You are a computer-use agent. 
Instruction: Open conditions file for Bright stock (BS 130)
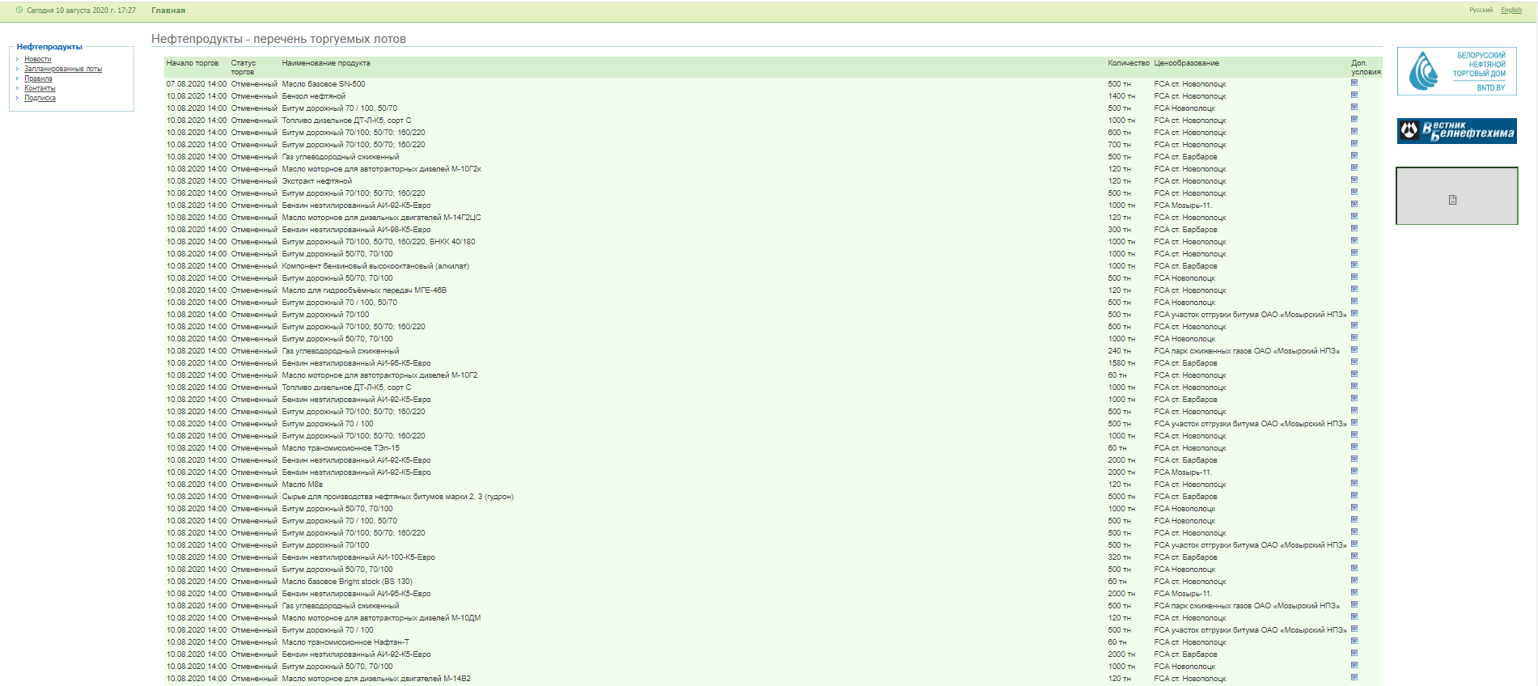point(1354,580)
